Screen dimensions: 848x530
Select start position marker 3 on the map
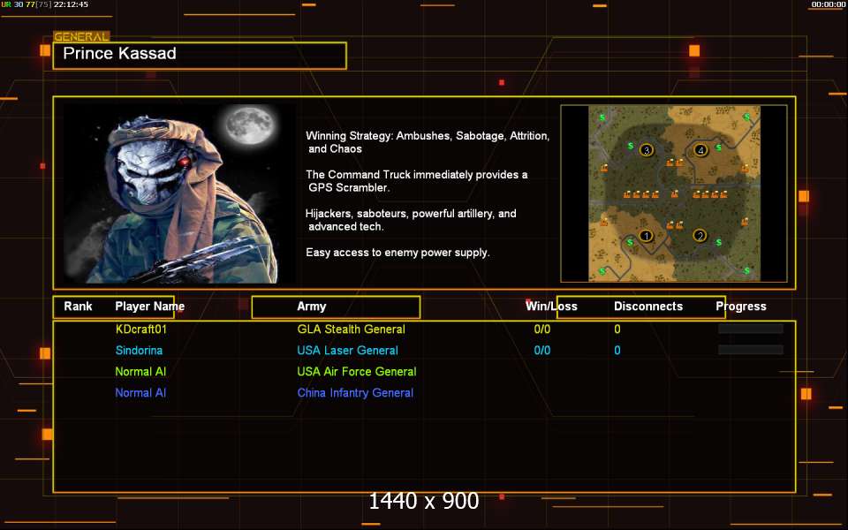[x=647, y=150]
